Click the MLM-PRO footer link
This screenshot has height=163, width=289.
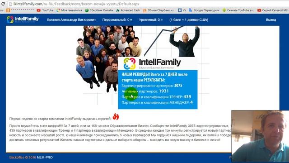click(x=45, y=158)
